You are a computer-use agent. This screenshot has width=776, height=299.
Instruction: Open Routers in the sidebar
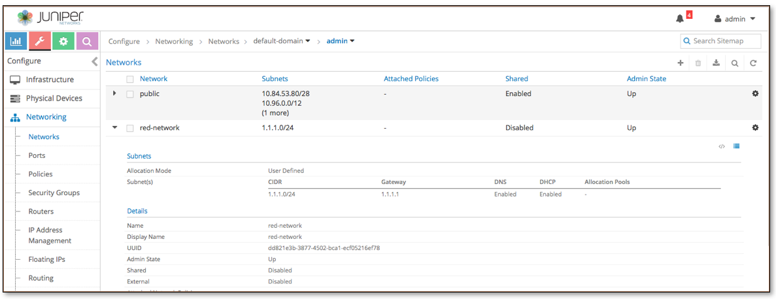click(x=41, y=212)
